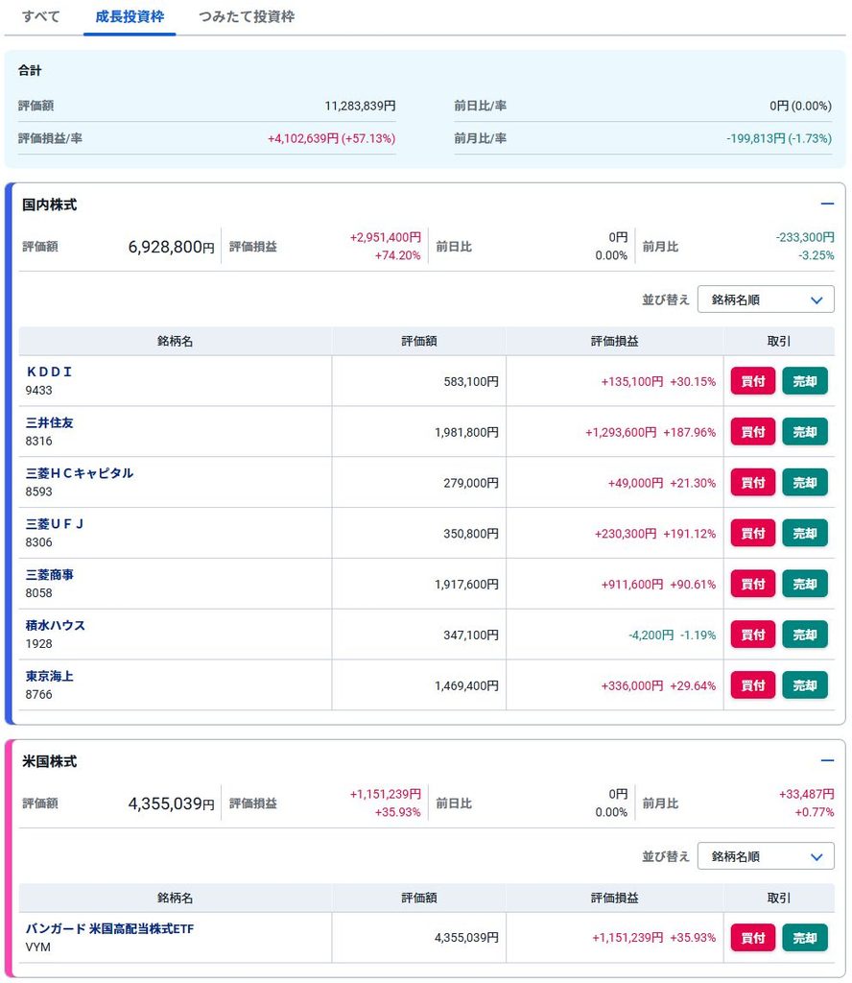The height and width of the screenshot is (983, 852).
Task: Sell 三菱商事 using 売却 button
Action: point(805,585)
